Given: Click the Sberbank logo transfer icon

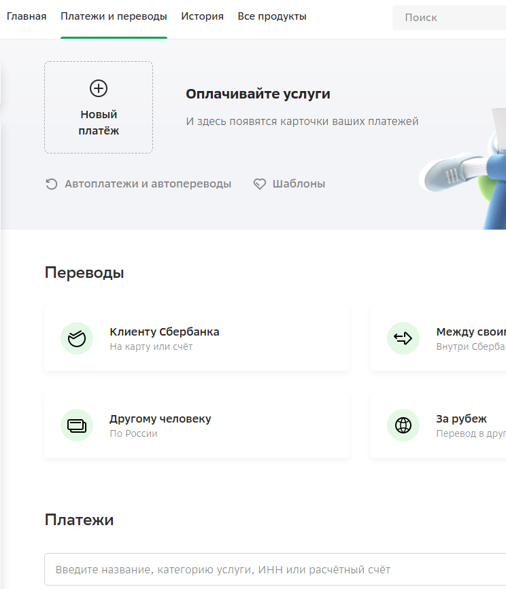Looking at the screenshot, I should coord(77,338).
